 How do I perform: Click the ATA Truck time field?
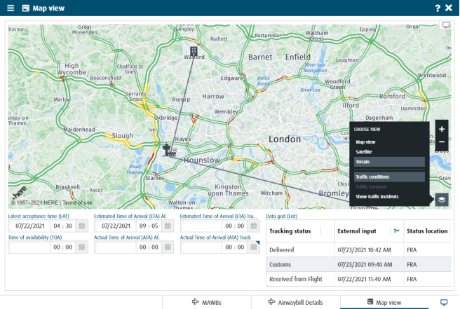235,247
